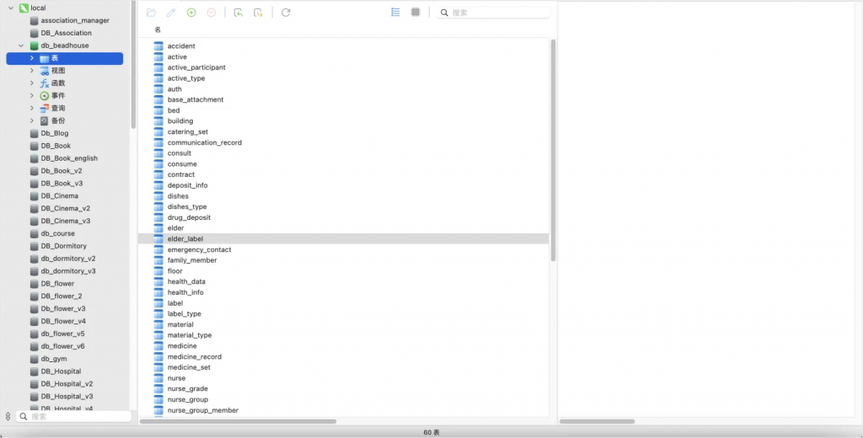Expand the 视图 (Views) node
Viewport: 863px width, 438px height.
coord(31,71)
